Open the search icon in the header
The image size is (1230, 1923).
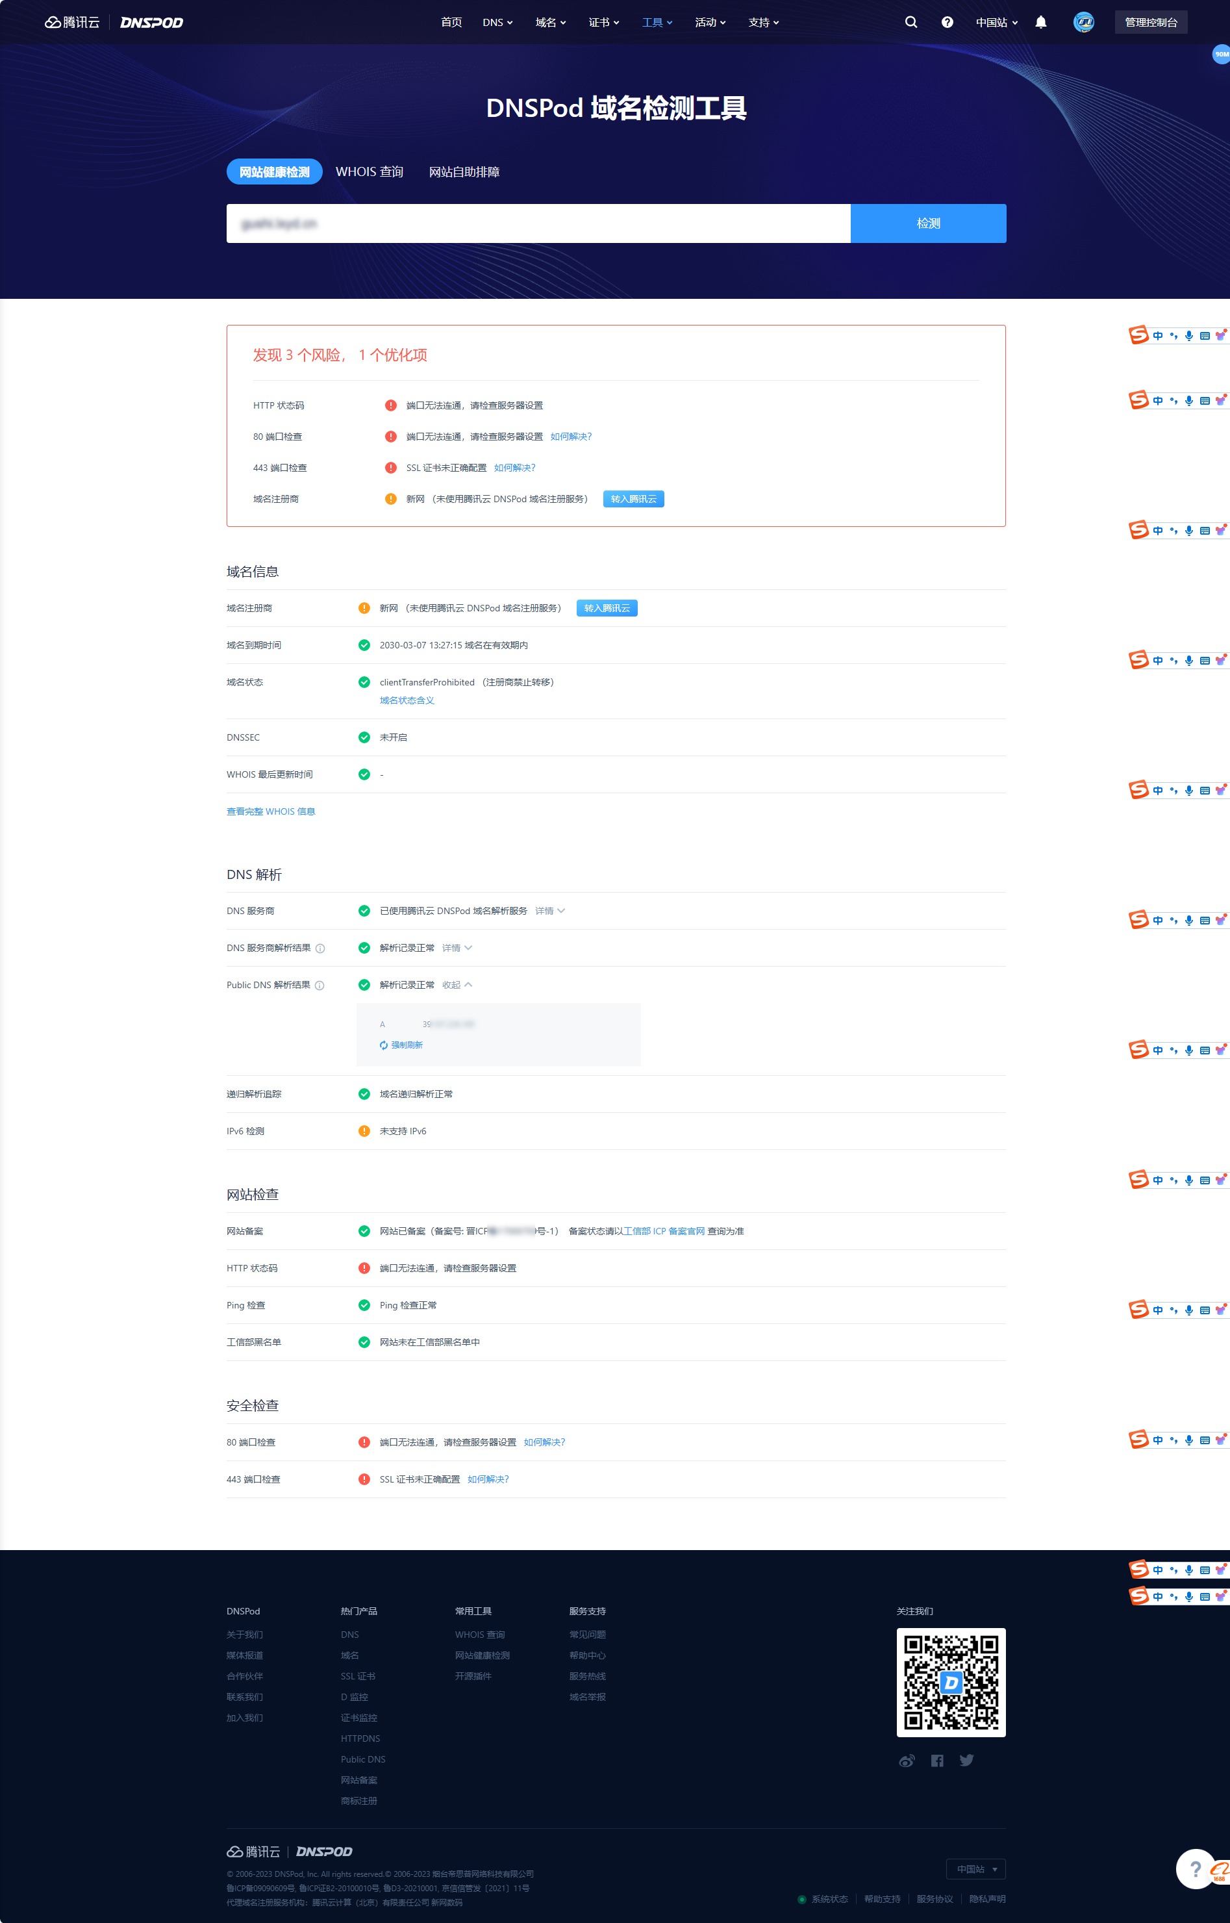[910, 22]
